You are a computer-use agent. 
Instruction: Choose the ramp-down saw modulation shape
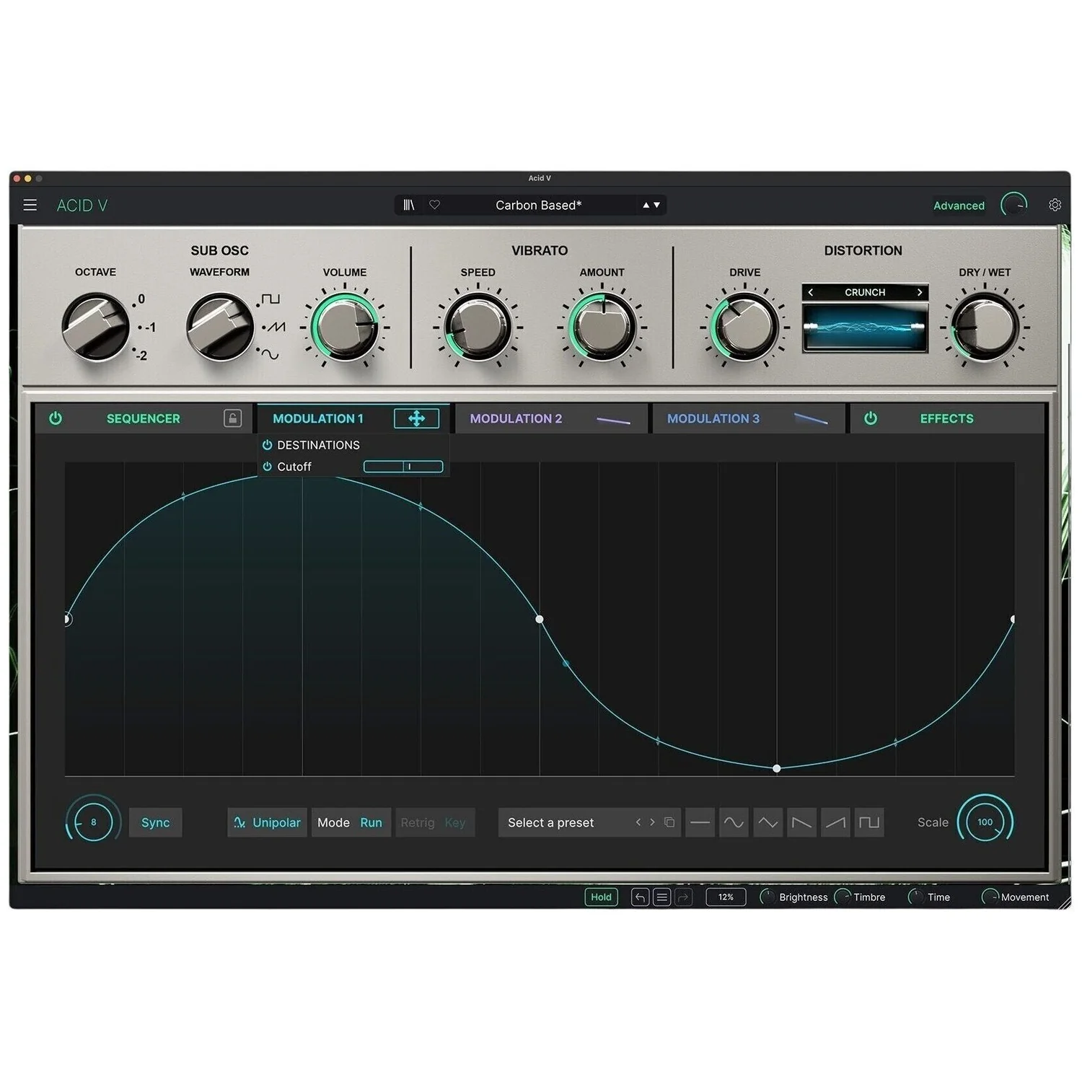click(x=801, y=822)
